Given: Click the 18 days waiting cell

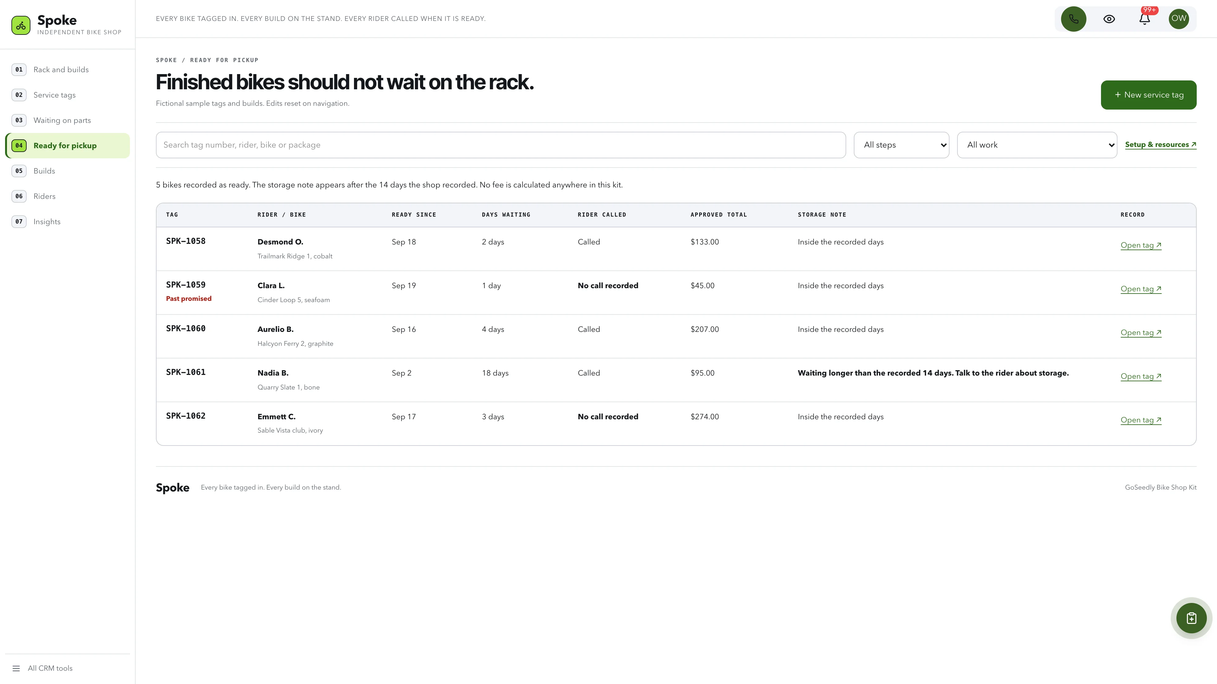Looking at the screenshot, I should coord(495,373).
